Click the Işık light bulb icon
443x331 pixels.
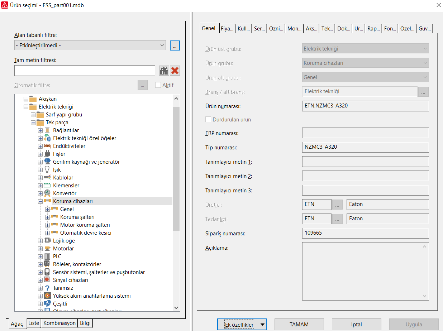(x=47, y=170)
